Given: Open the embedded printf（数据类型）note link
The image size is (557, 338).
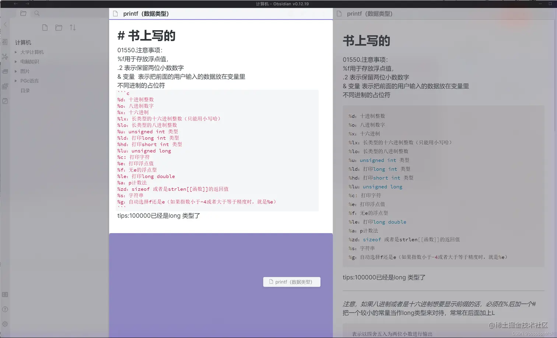Looking at the screenshot, I should (291, 282).
